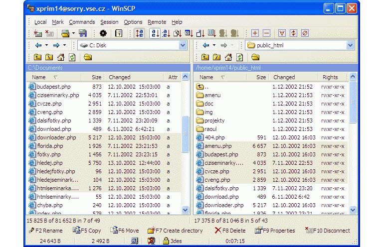Click the F6 Move button
The height and width of the screenshot is (247, 384).
124,231
